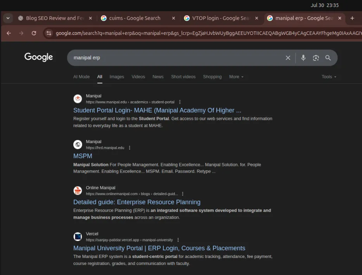362x275 pixels.
Task: Open the tab search dropdown arrow
Action: (8, 18)
